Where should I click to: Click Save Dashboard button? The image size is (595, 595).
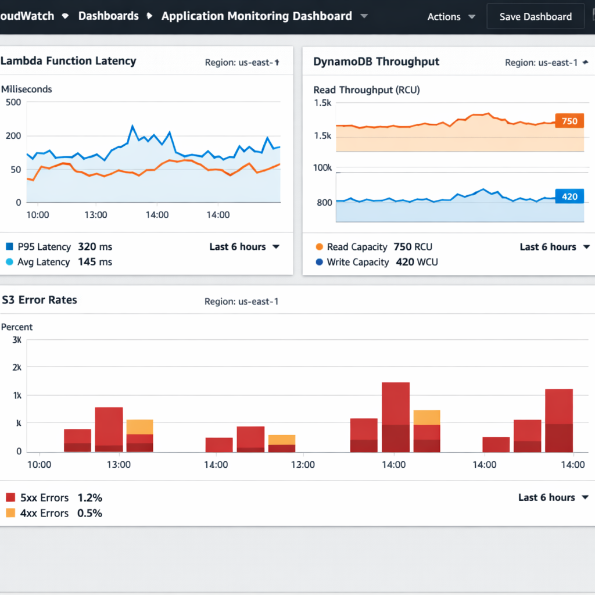(x=535, y=17)
